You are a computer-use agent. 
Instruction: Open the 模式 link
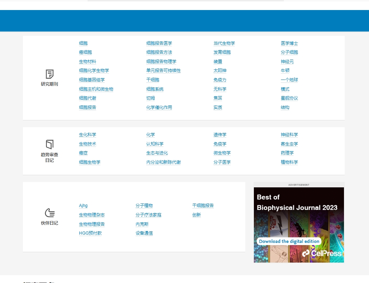(285, 89)
